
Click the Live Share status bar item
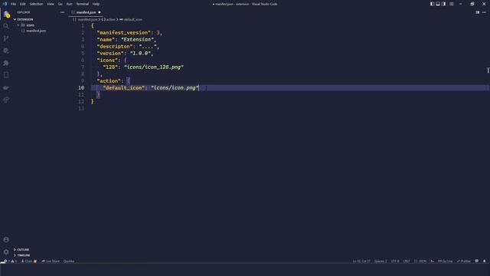click(51, 261)
